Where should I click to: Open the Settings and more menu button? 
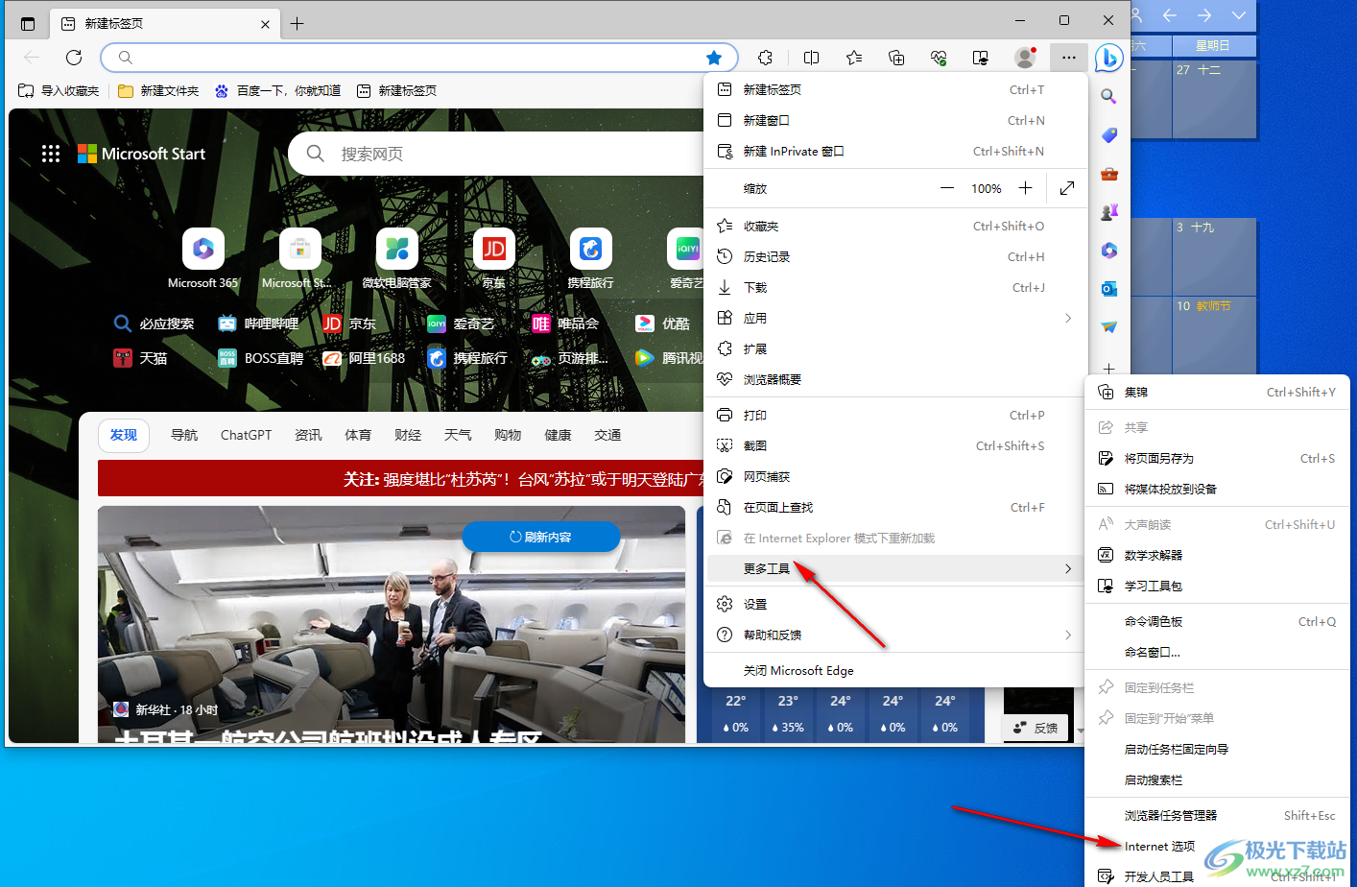1068,58
